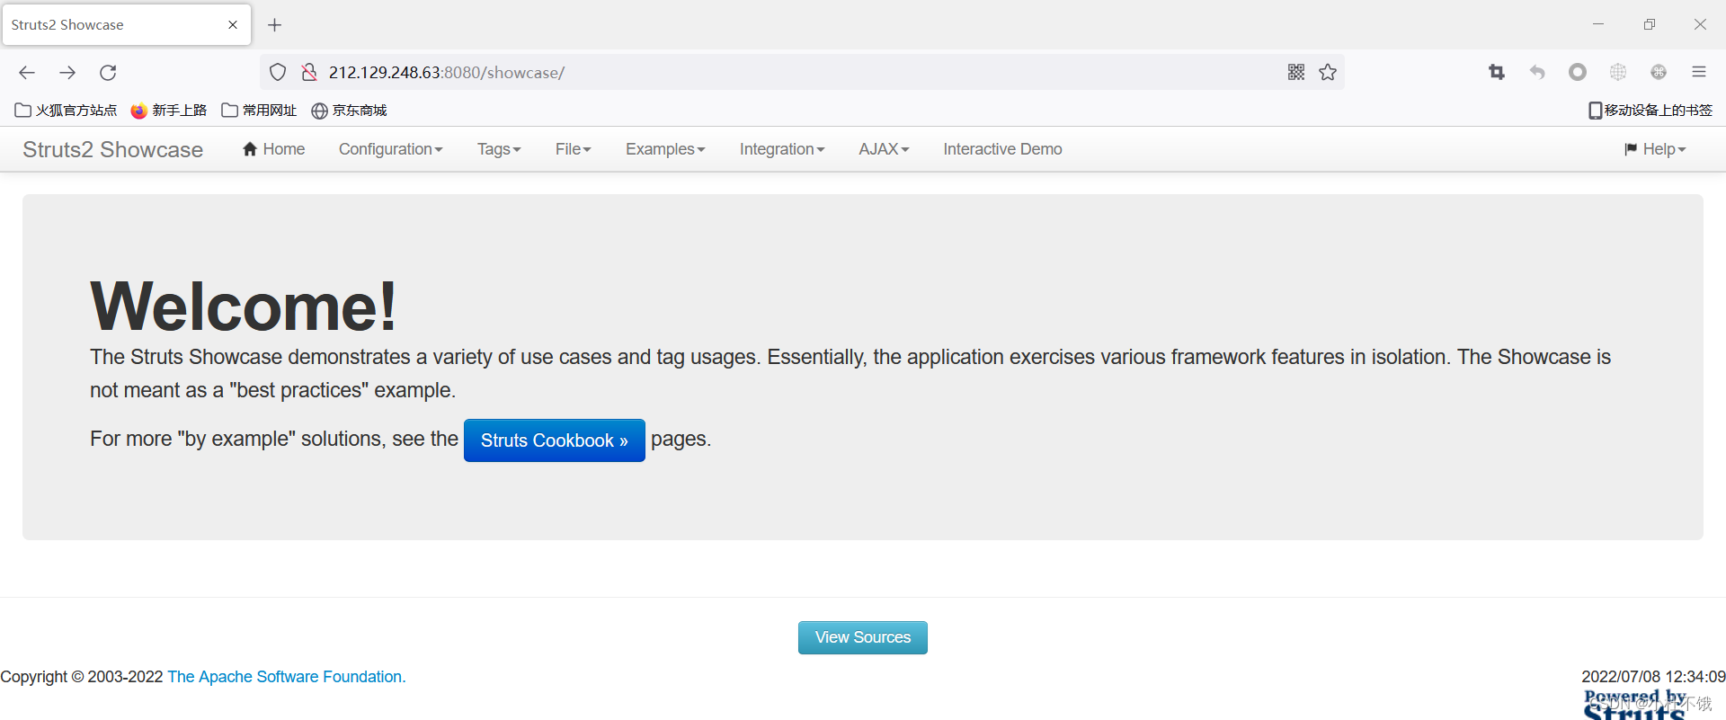
Task: Open 常用网址 bookmark folder
Action: (259, 111)
